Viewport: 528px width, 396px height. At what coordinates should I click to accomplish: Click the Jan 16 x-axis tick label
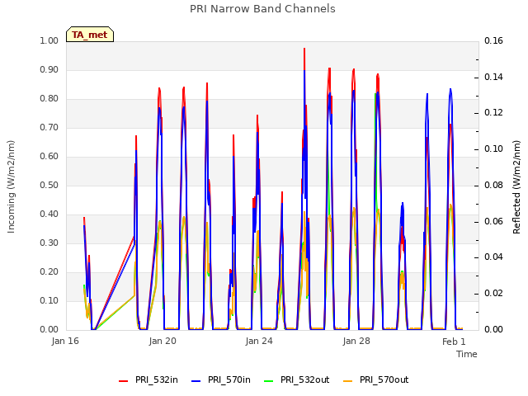point(65,341)
